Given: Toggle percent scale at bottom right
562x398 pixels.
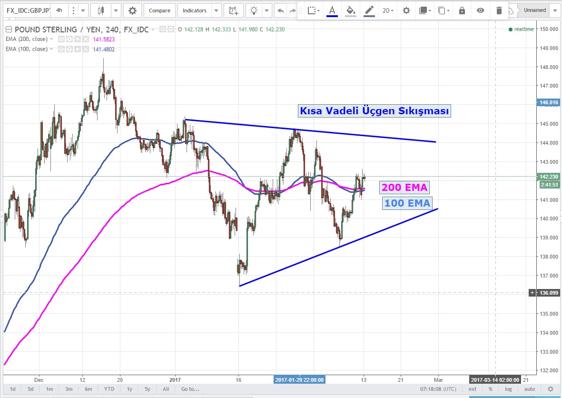Looking at the screenshot, I should (x=490, y=389).
